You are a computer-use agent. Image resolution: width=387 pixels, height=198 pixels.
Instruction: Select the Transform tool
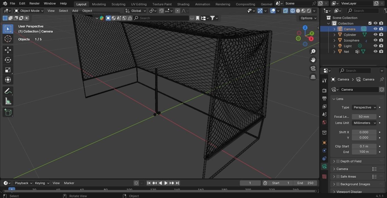(x=8, y=80)
